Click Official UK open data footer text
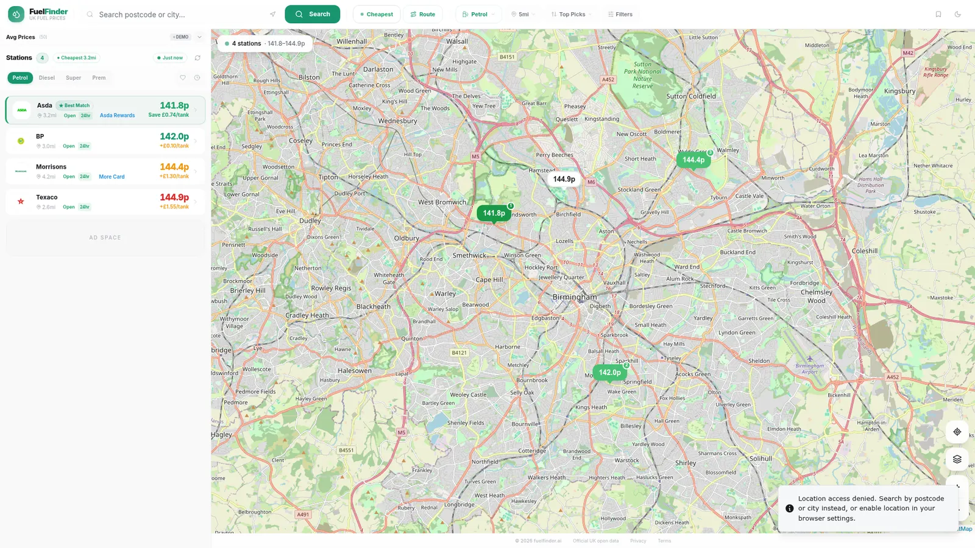The width and height of the screenshot is (975, 548). coord(595,541)
